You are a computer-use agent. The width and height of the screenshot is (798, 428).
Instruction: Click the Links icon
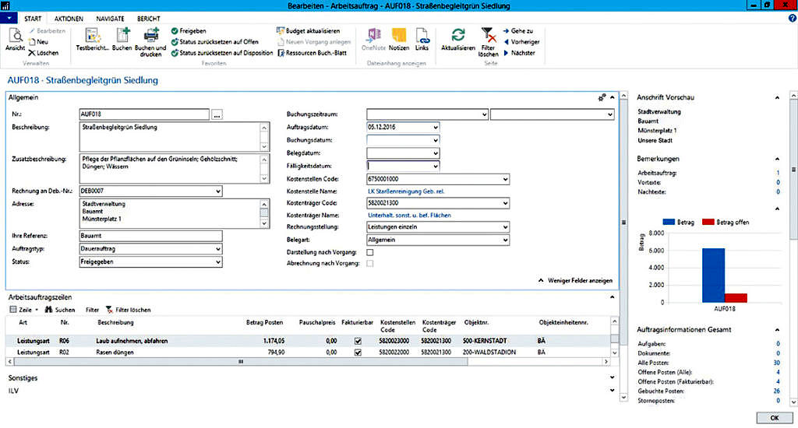click(x=422, y=36)
